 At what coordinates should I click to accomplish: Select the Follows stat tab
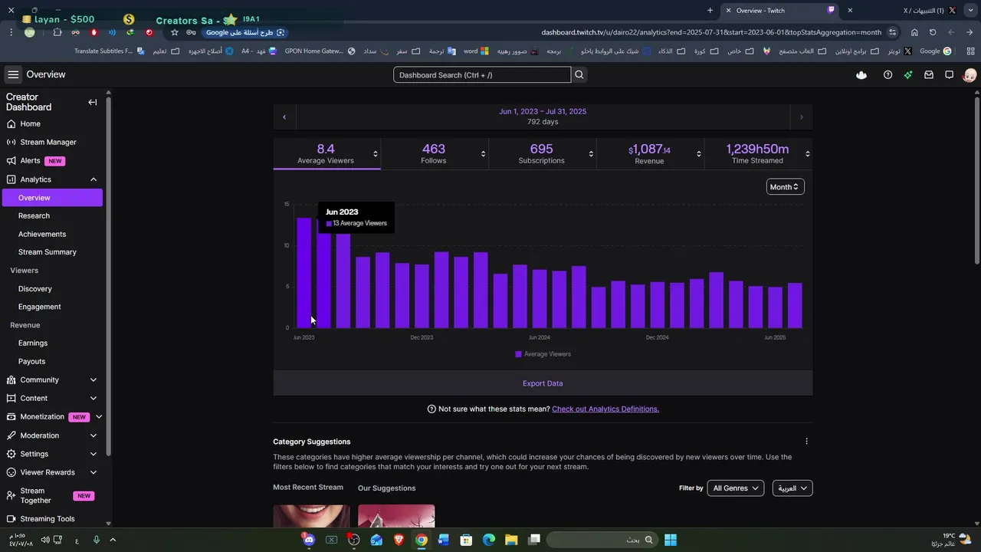tap(434, 153)
